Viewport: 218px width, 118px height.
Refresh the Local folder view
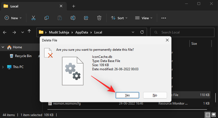pos(142,32)
